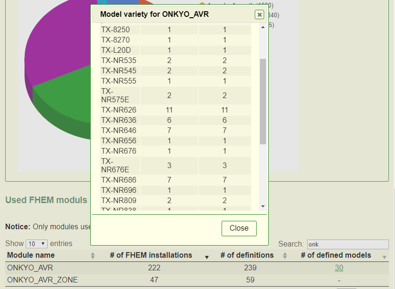The width and height of the screenshot is (395, 289).
Task: Select the ONKYO_AVR_ZONE module name cell
Action: [43, 280]
